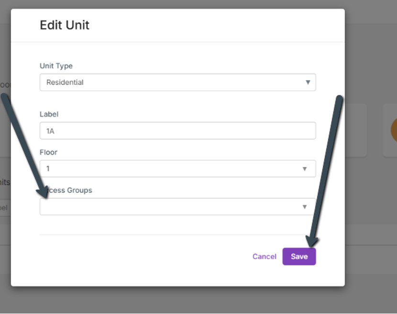The width and height of the screenshot is (397, 314).
Task: Click the Floor field label
Action: pos(48,152)
